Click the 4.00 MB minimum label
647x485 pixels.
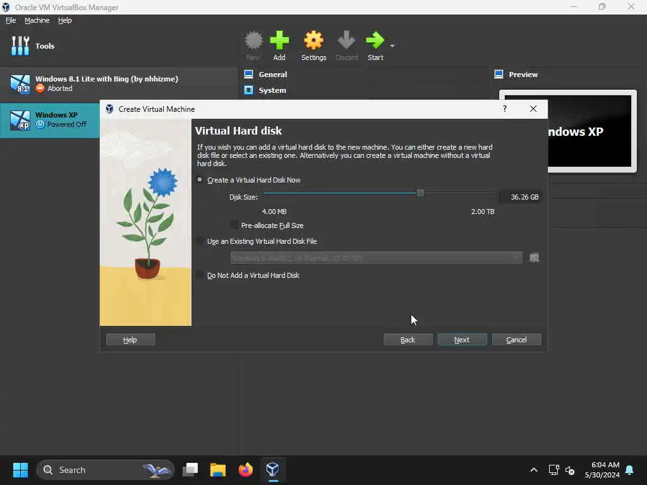tap(274, 212)
